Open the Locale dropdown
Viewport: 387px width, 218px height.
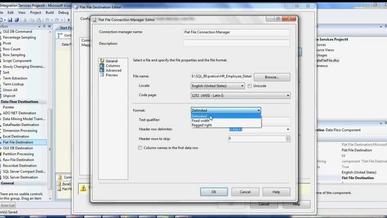218,86
